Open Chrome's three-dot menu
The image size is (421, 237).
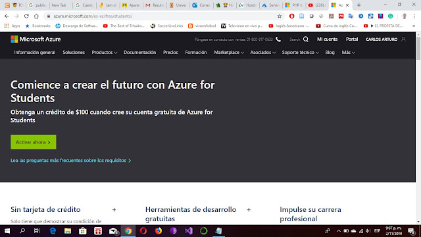tap(414, 16)
